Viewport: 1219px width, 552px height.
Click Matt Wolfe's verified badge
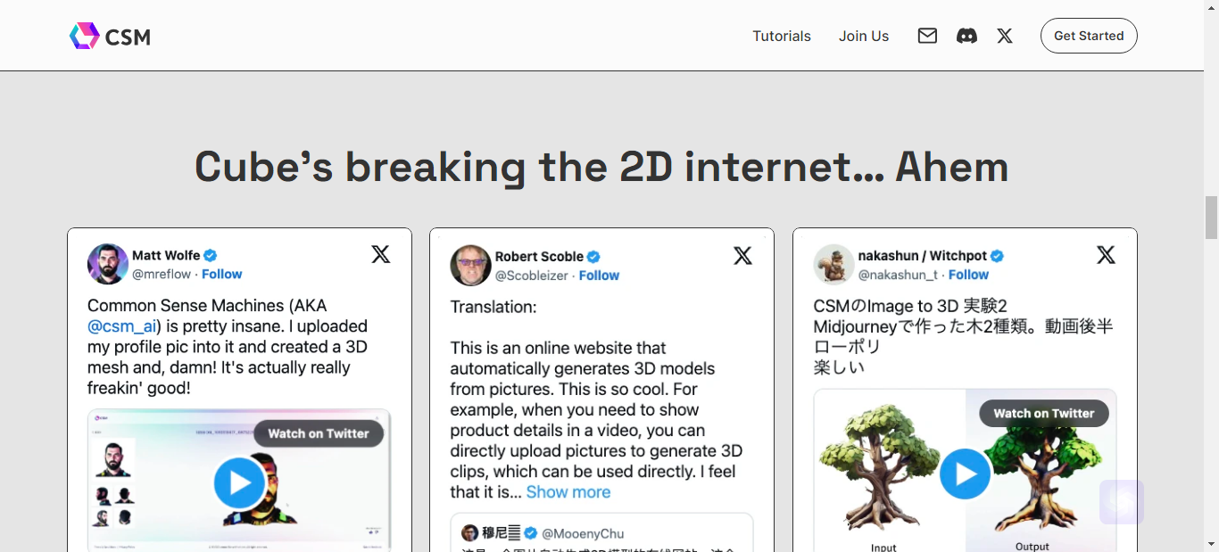point(211,255)
